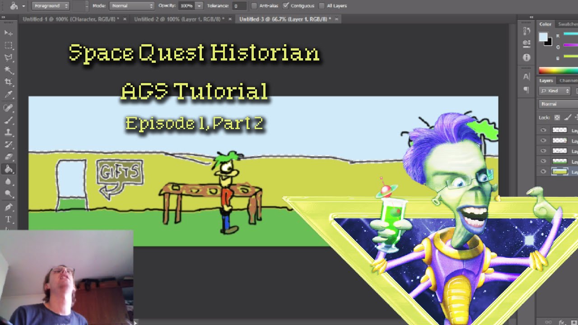This screenshot has height=325, width=578.
Task: Adjust the B color slider
Action: 571,56
